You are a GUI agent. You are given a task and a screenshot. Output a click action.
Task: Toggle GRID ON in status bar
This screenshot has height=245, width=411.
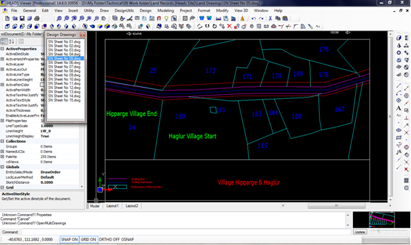pyautogui.click(x=88, y=239)
